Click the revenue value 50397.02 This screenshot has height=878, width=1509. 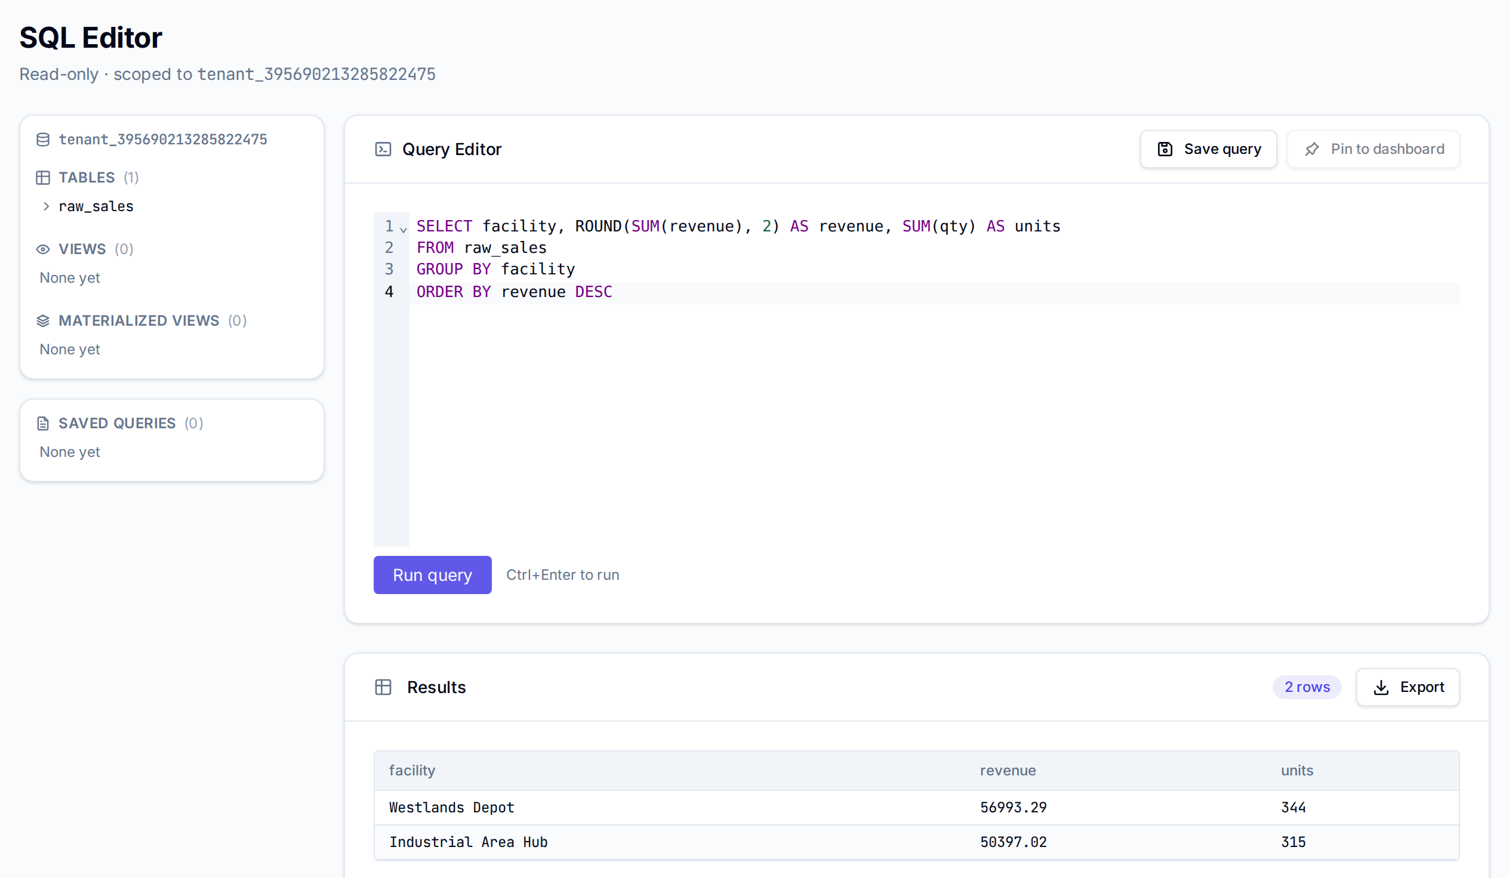click(1013, 842)
